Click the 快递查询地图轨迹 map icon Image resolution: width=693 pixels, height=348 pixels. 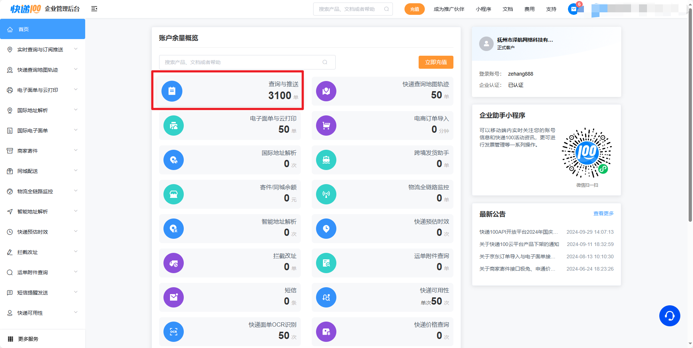(326, 91)
